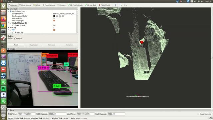213x120 pixels.
Task: Select the Frame Rate value 30
Action: [54, 18]
